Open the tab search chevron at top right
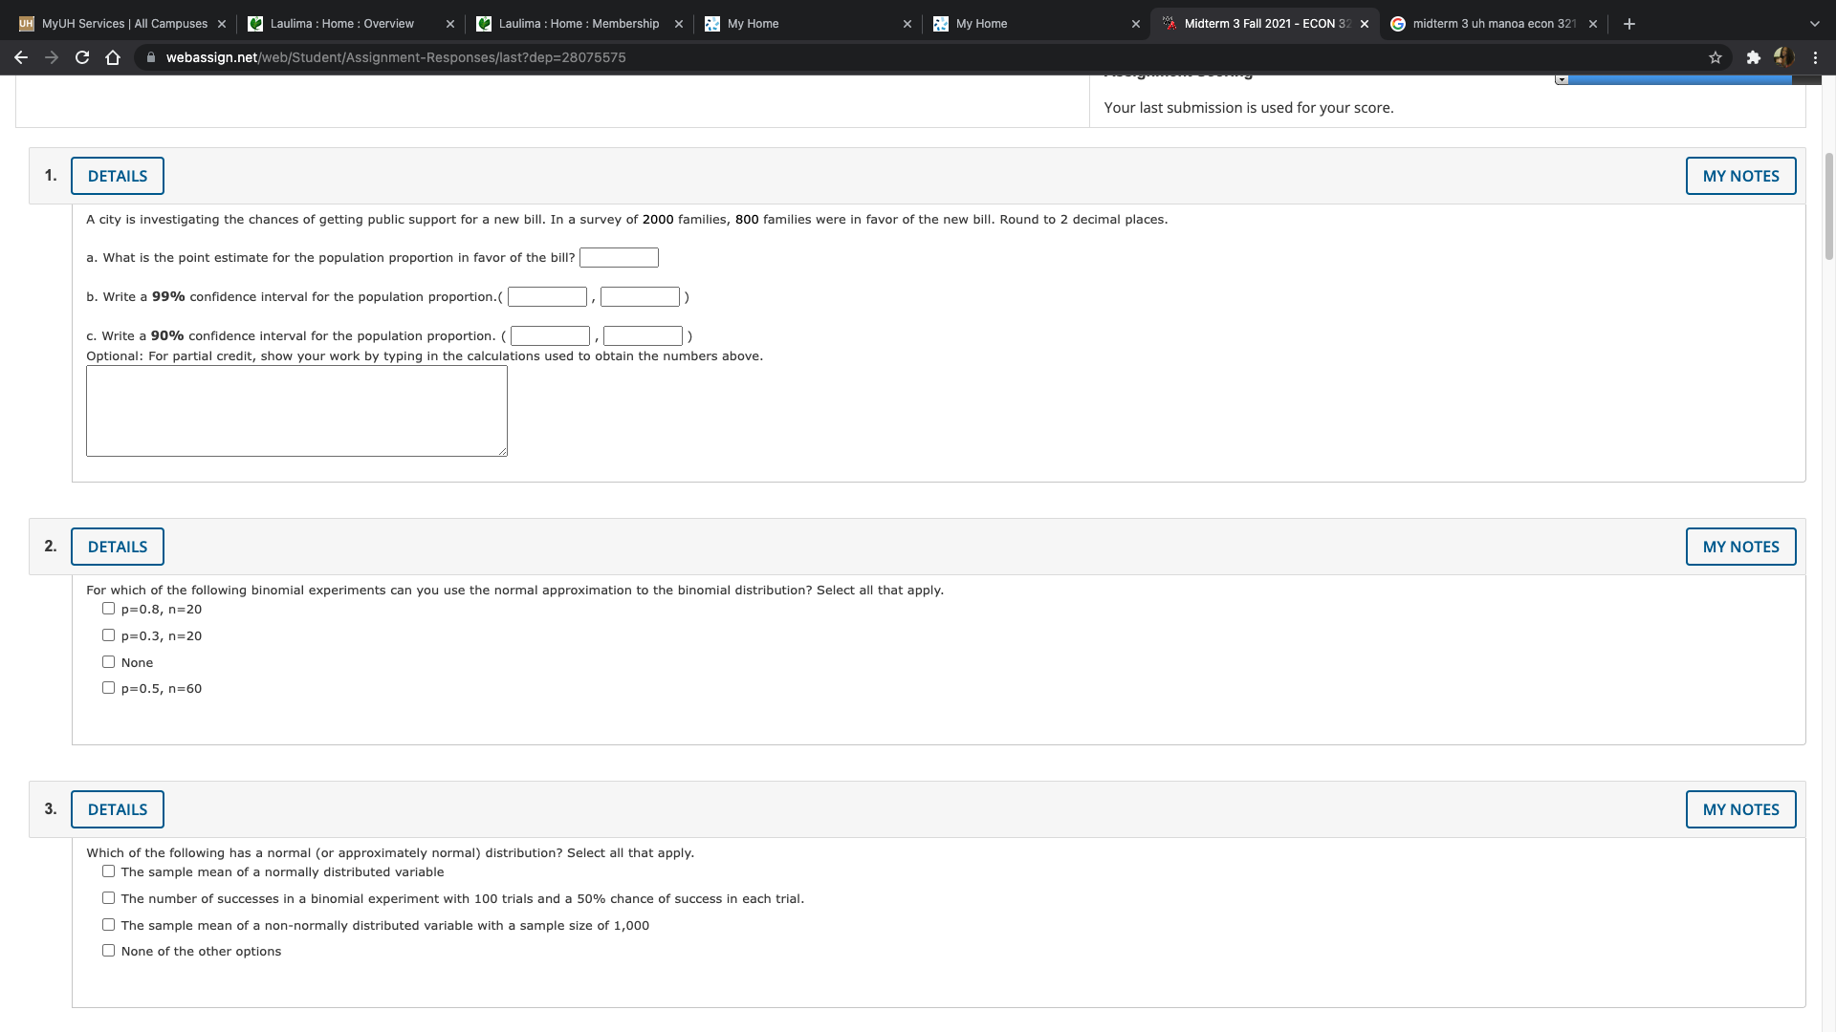Viewport: 1836px width, 1032px height. [x=1813, y=23]
